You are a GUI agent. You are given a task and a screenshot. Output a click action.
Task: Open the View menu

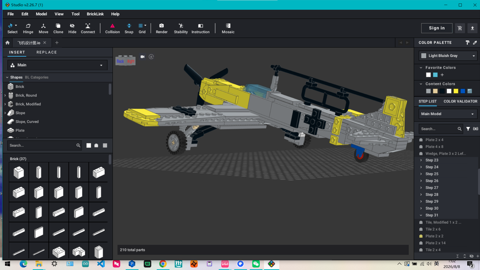(x=59, y=14)
